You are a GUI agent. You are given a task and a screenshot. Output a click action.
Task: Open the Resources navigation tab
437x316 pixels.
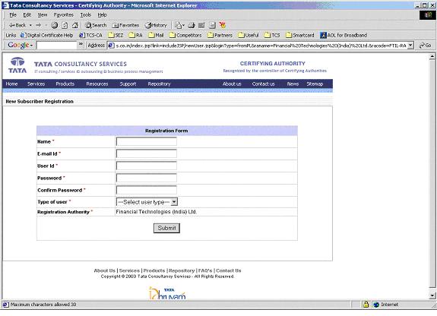[97, 84]
